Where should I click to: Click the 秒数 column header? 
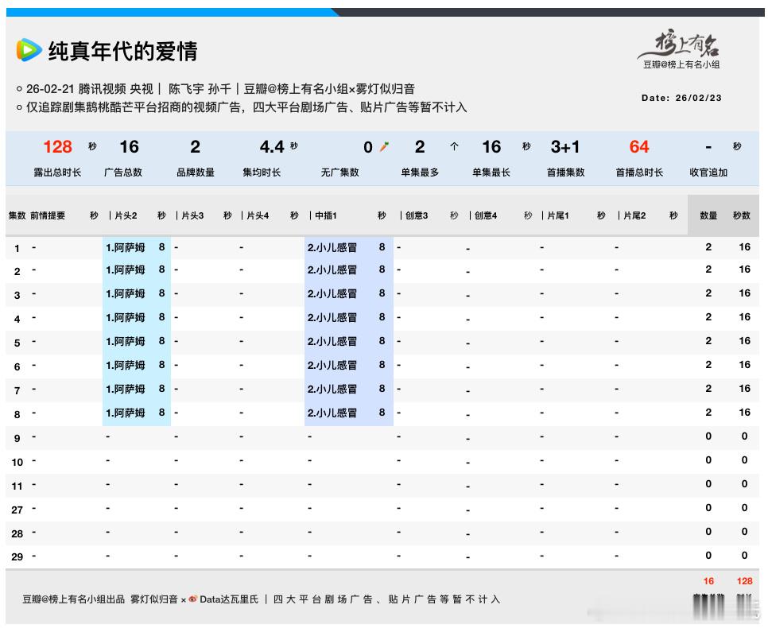pos(742,215)
